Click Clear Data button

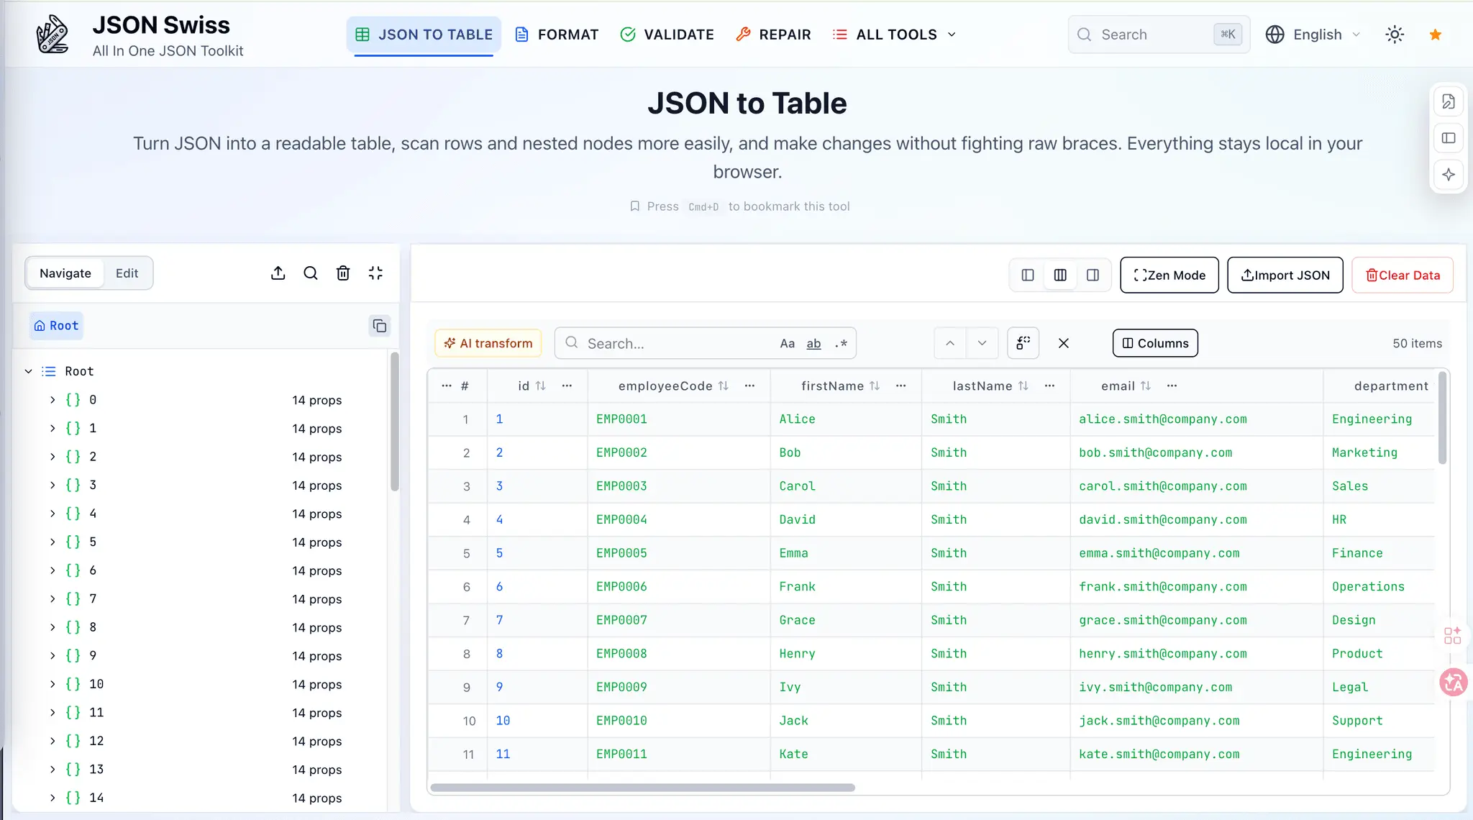[x=1403, y=275]
